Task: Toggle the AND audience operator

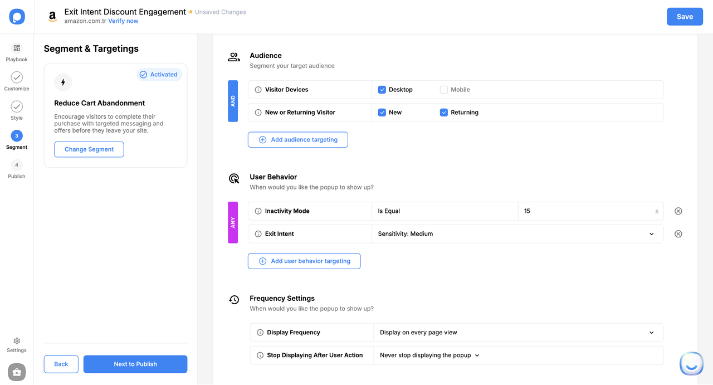Action: (233, 101)
